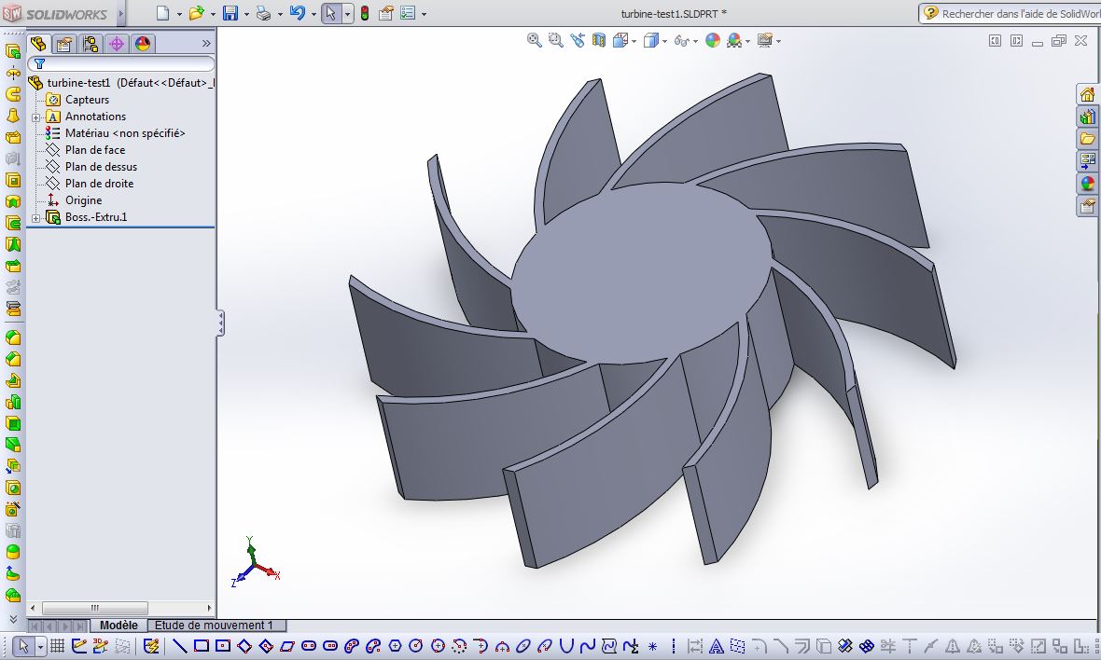Image resolution: width=1101 pixels, height=660 pixels.
Task: Open the Design Library task pane icon
Action: pos(1087,117)
